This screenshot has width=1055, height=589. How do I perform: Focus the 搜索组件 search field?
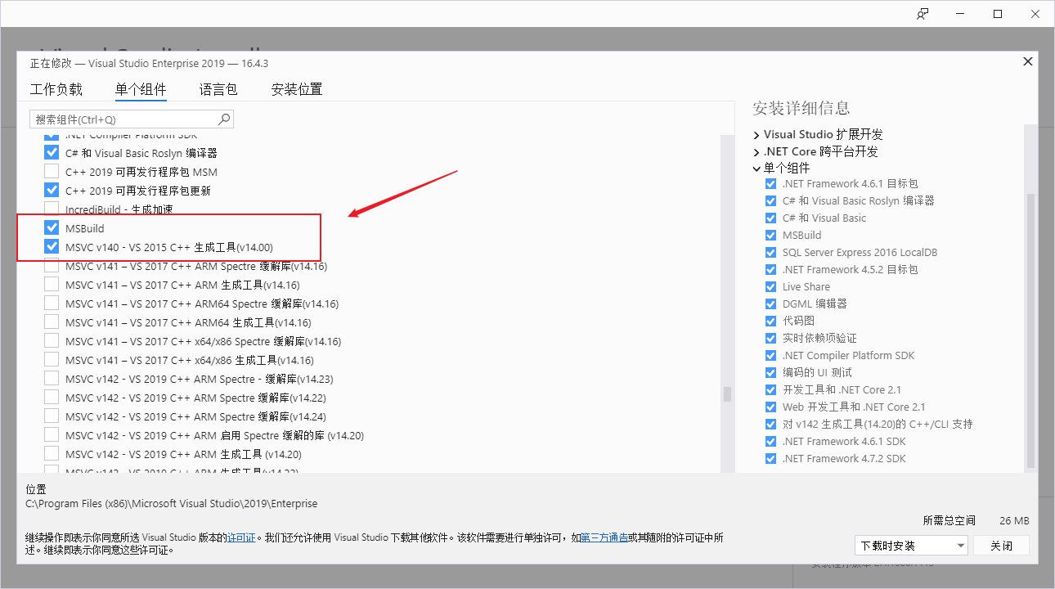coord(123,119)
